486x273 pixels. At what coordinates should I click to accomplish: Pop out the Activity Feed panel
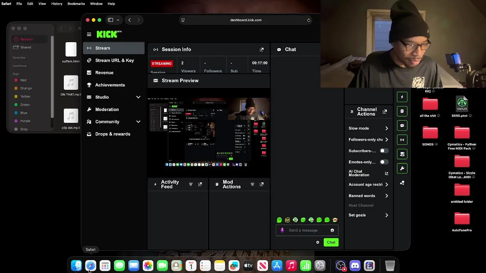click(x=200, y=184)
